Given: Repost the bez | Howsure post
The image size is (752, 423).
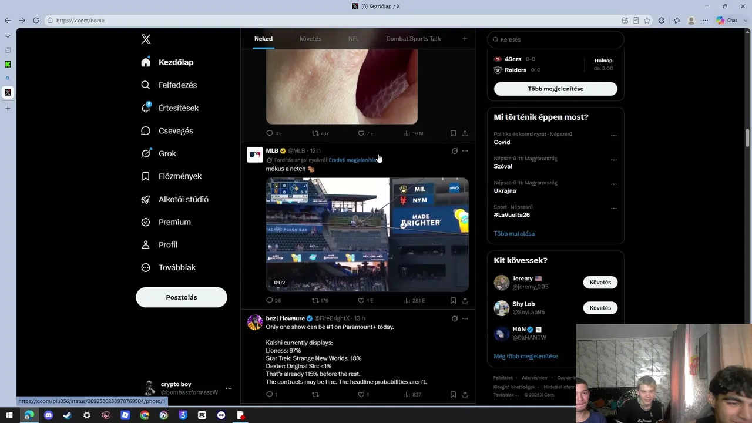Looking at the screenshot, I should [x=315, y=395].
